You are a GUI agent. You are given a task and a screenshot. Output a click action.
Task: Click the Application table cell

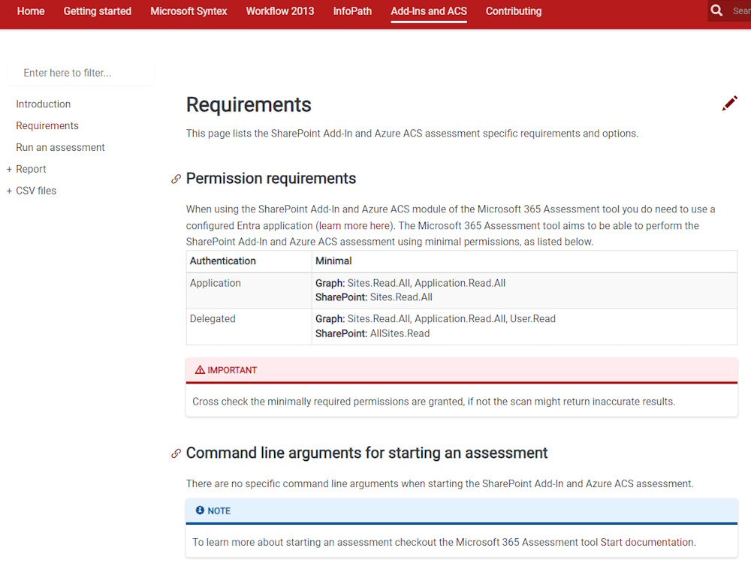[x=249, y=291]
